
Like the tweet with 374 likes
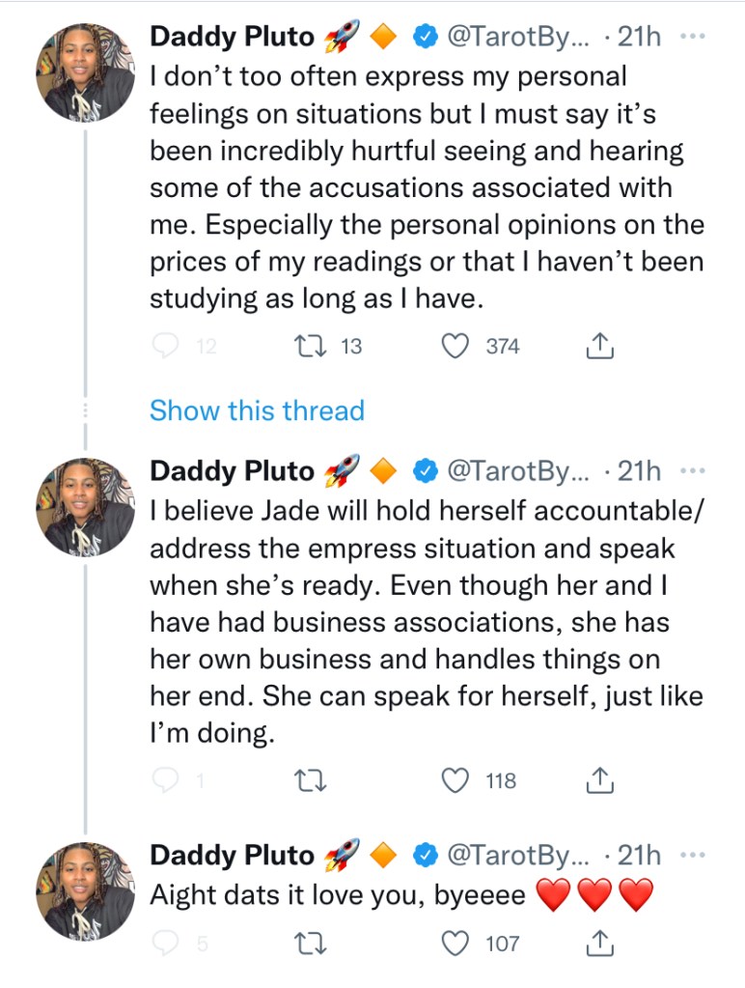[x=455, y=346]
